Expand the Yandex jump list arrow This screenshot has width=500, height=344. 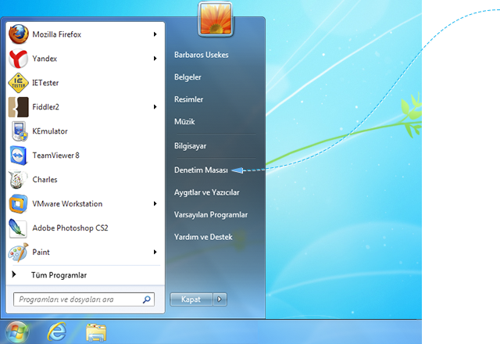(x=155, y=59)
